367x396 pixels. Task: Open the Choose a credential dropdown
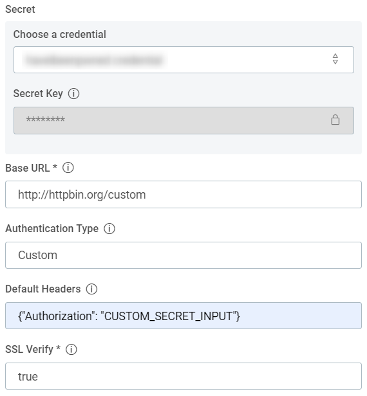pos(183,60)
